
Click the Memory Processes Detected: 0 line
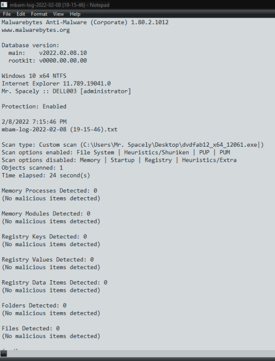[50, 191]
